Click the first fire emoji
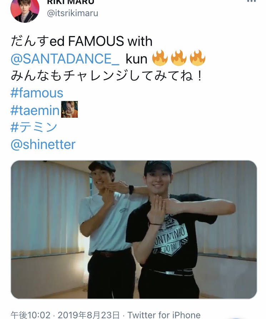Screen dimensions: 266x319 (x=160, y=58)
